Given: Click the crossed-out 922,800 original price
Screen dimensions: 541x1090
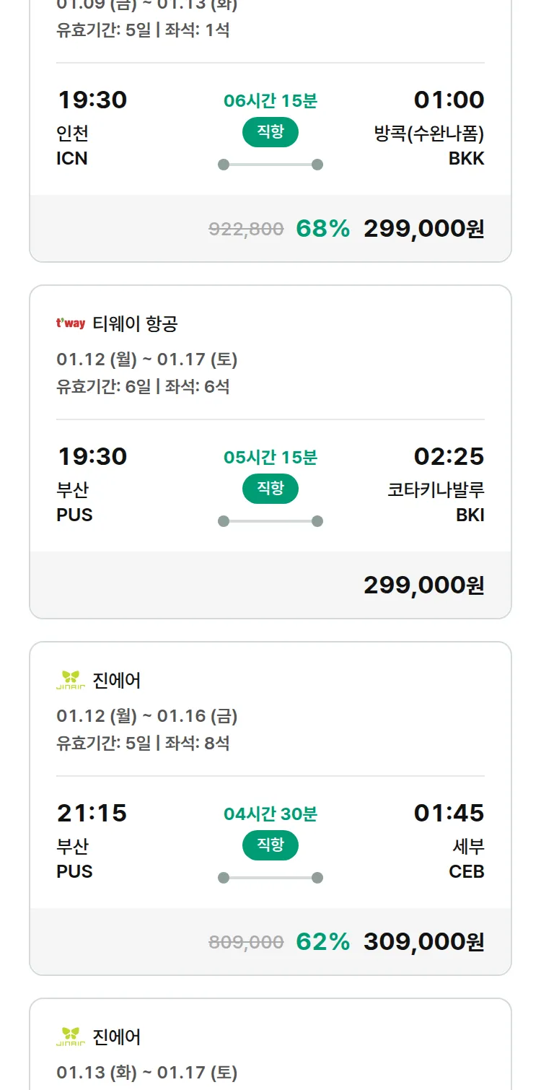Looking at the screenshot, I should tap(246, 230).
